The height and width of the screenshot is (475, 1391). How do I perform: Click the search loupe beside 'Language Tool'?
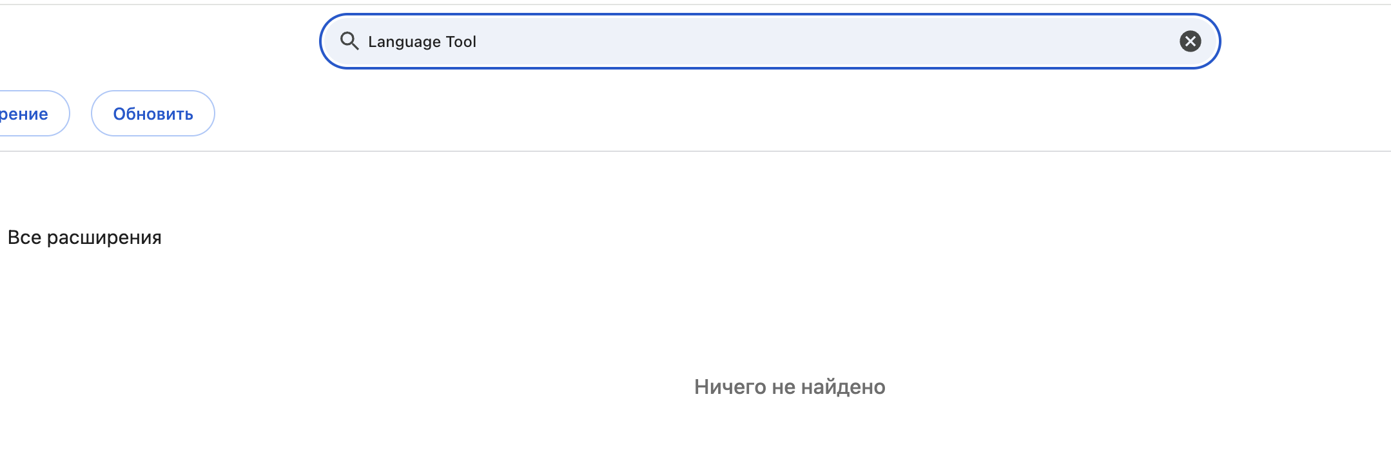tap(349, 41)
